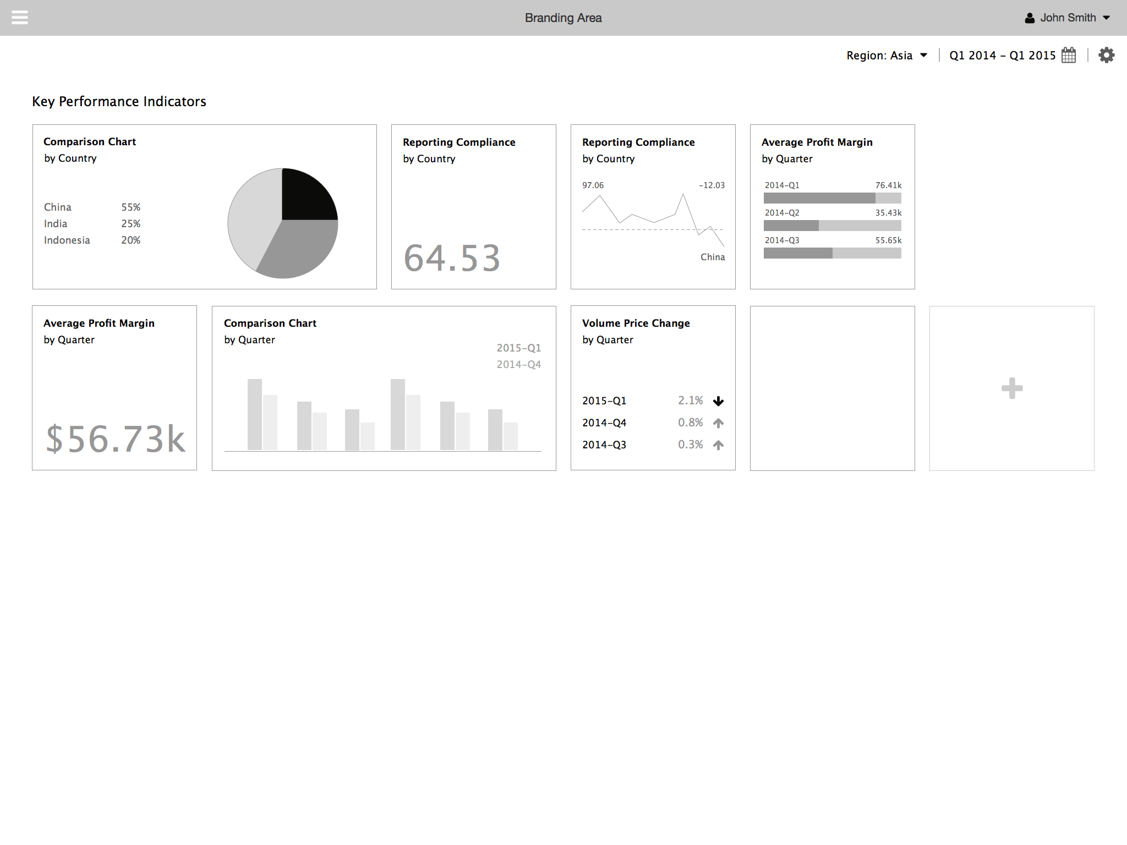This screenshot has width=1127, height=845.
Task: Open the Q1 2014 – Q1 2015 date range
Action: tap(1002, 56)
